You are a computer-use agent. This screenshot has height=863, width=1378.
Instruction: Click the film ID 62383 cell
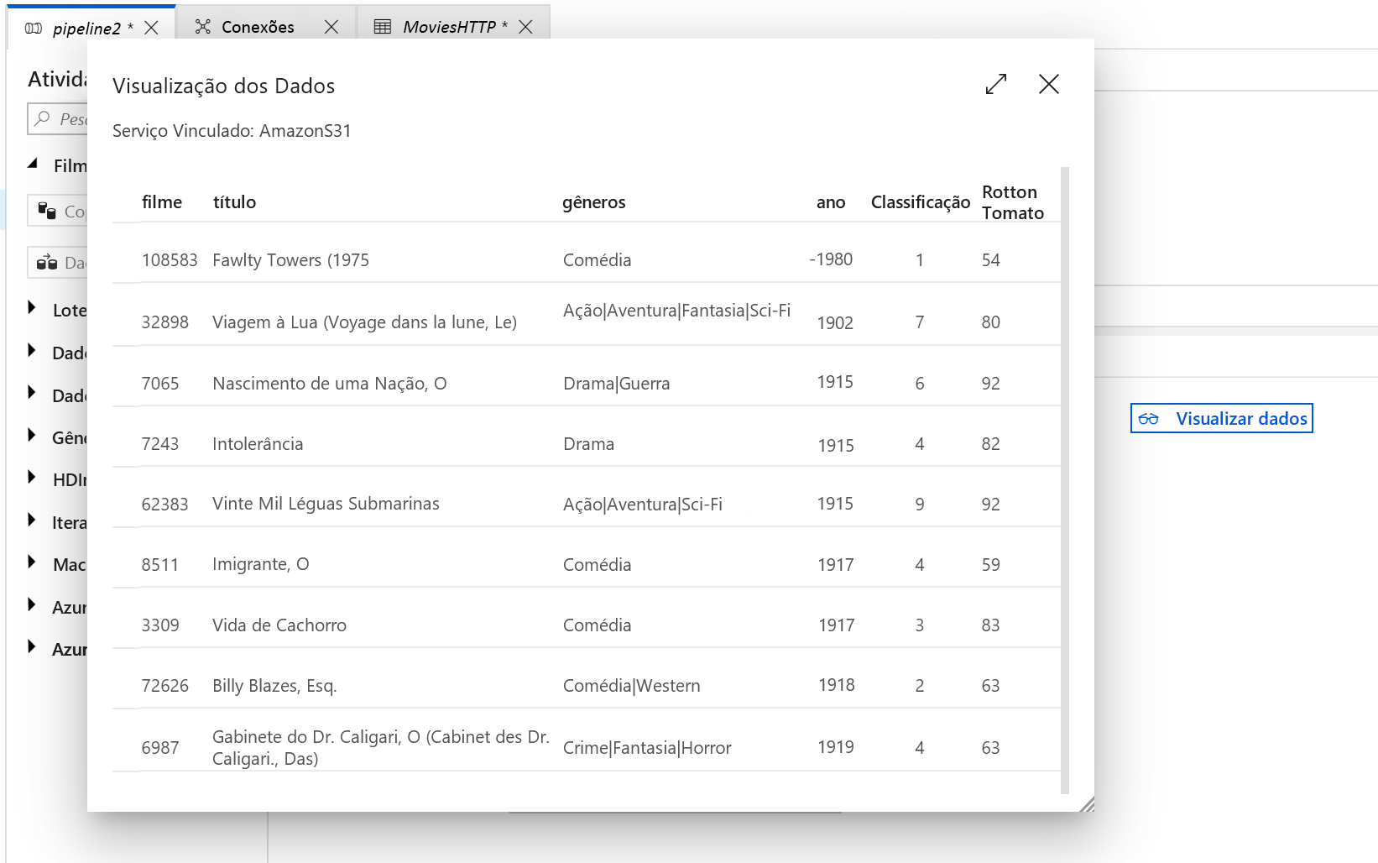pos(165,505)
